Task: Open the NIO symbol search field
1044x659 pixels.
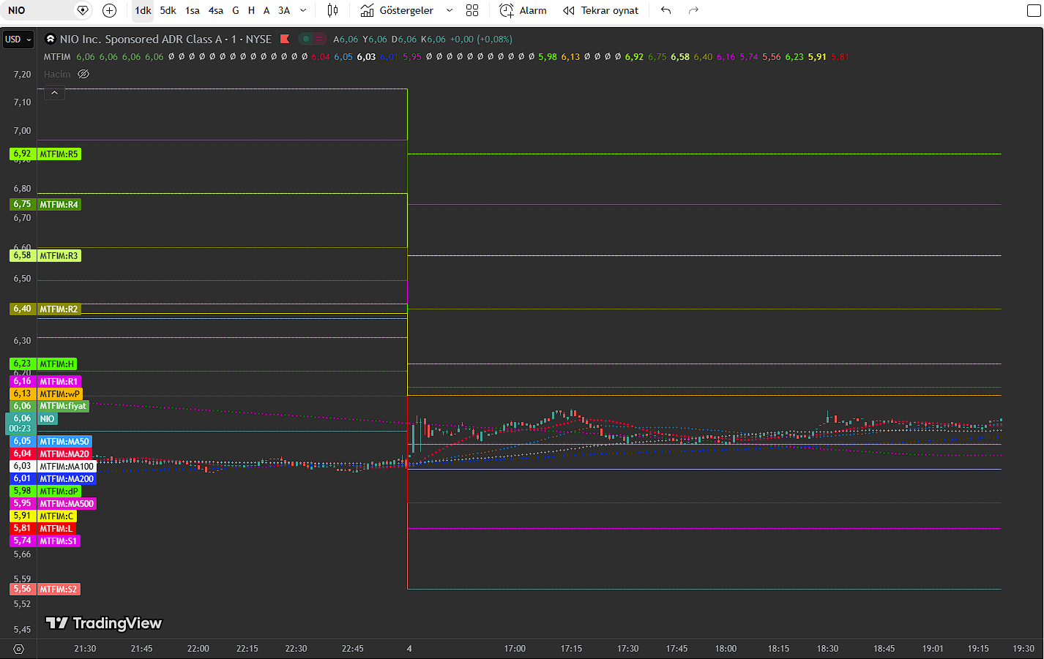Action: pyautogui.click(x=37, y=10)
